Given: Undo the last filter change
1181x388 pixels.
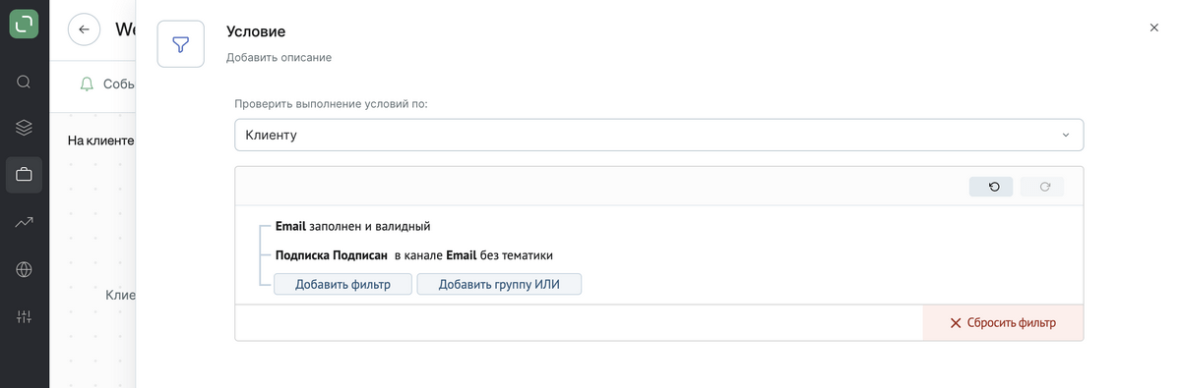Looking at the screenshot, I should (991, 187).
